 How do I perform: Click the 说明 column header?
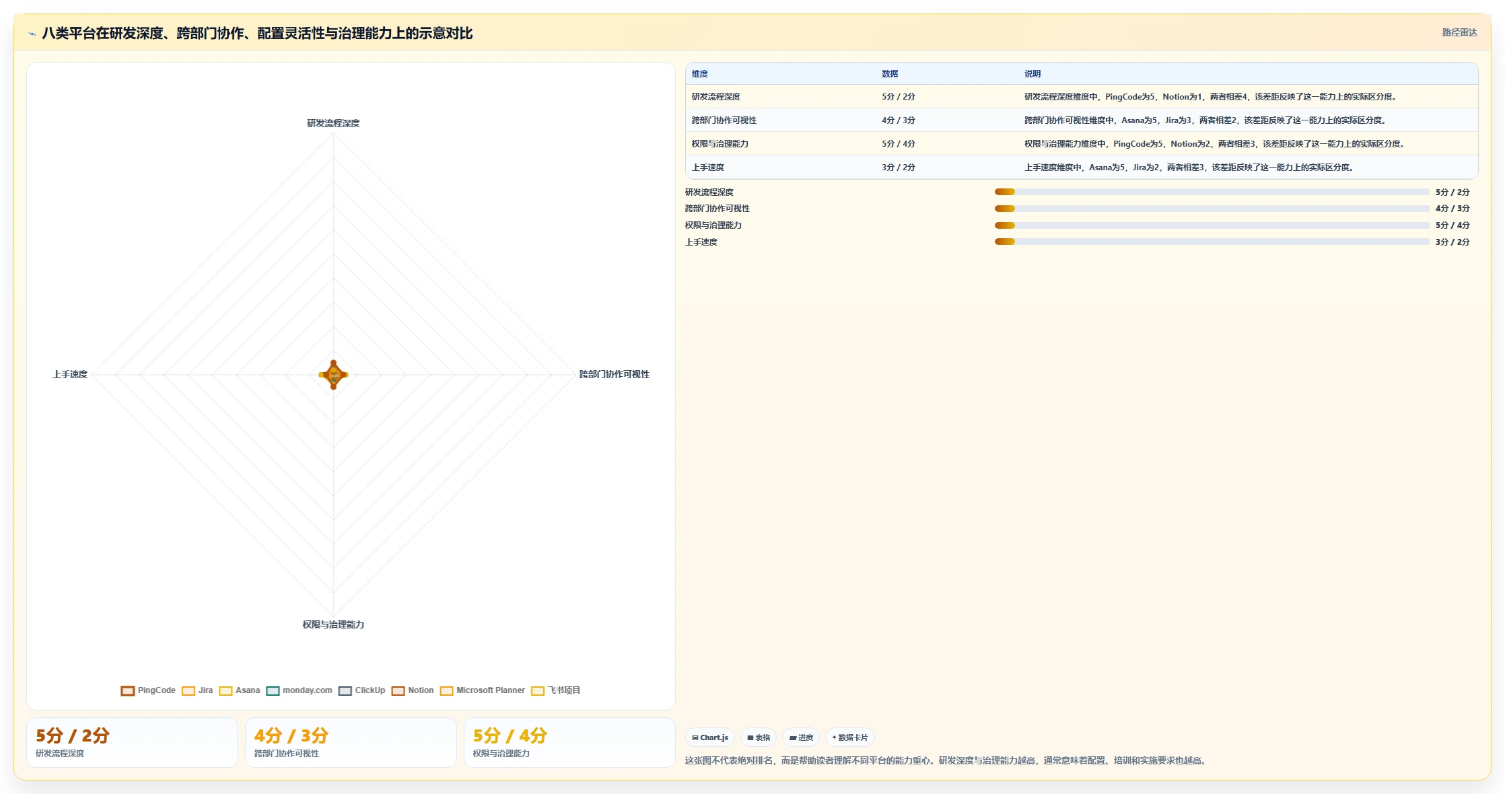(1032, 74)
